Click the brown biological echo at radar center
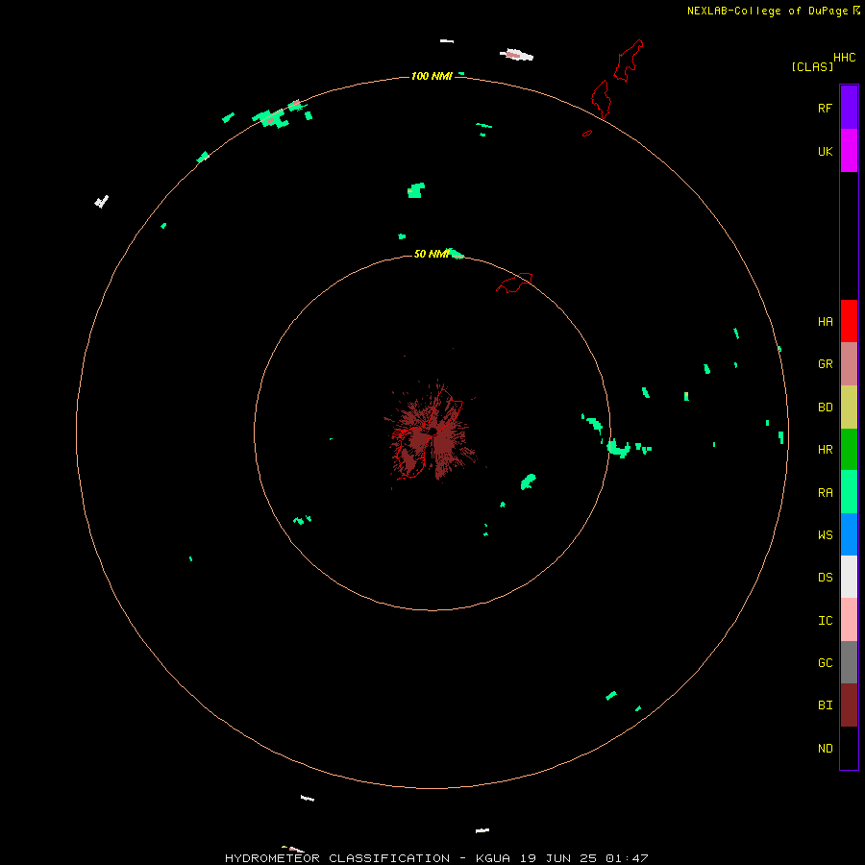Viewport: 865px width, 865px height. (432, 434)
